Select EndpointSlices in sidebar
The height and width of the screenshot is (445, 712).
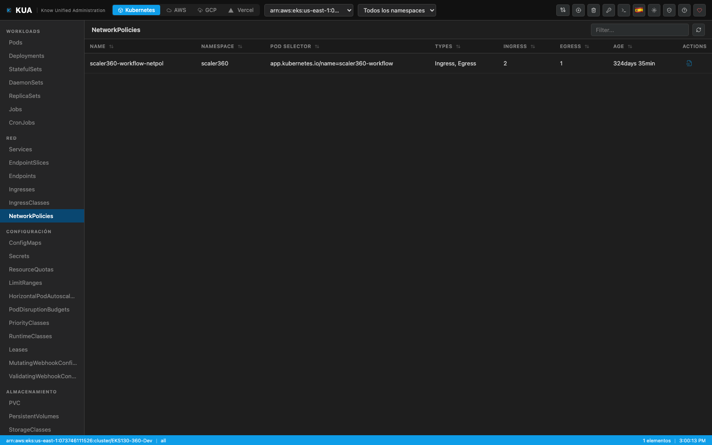tap(42, 163)
